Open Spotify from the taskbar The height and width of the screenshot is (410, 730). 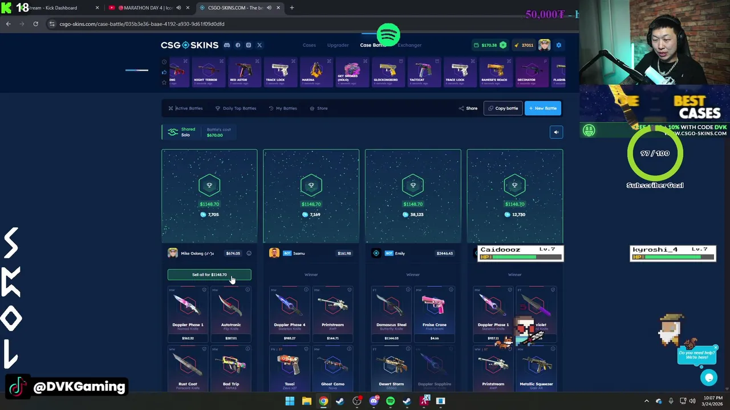(390, 401)
